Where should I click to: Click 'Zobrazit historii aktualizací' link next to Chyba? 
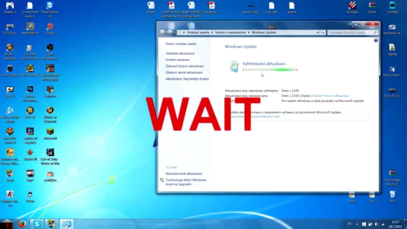point(330,96)
